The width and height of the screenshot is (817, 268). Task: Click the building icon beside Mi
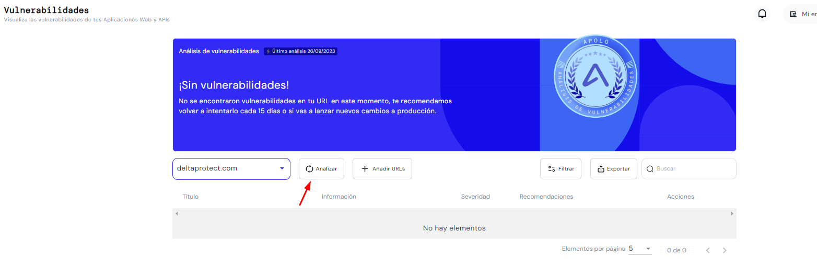[793, 14]
